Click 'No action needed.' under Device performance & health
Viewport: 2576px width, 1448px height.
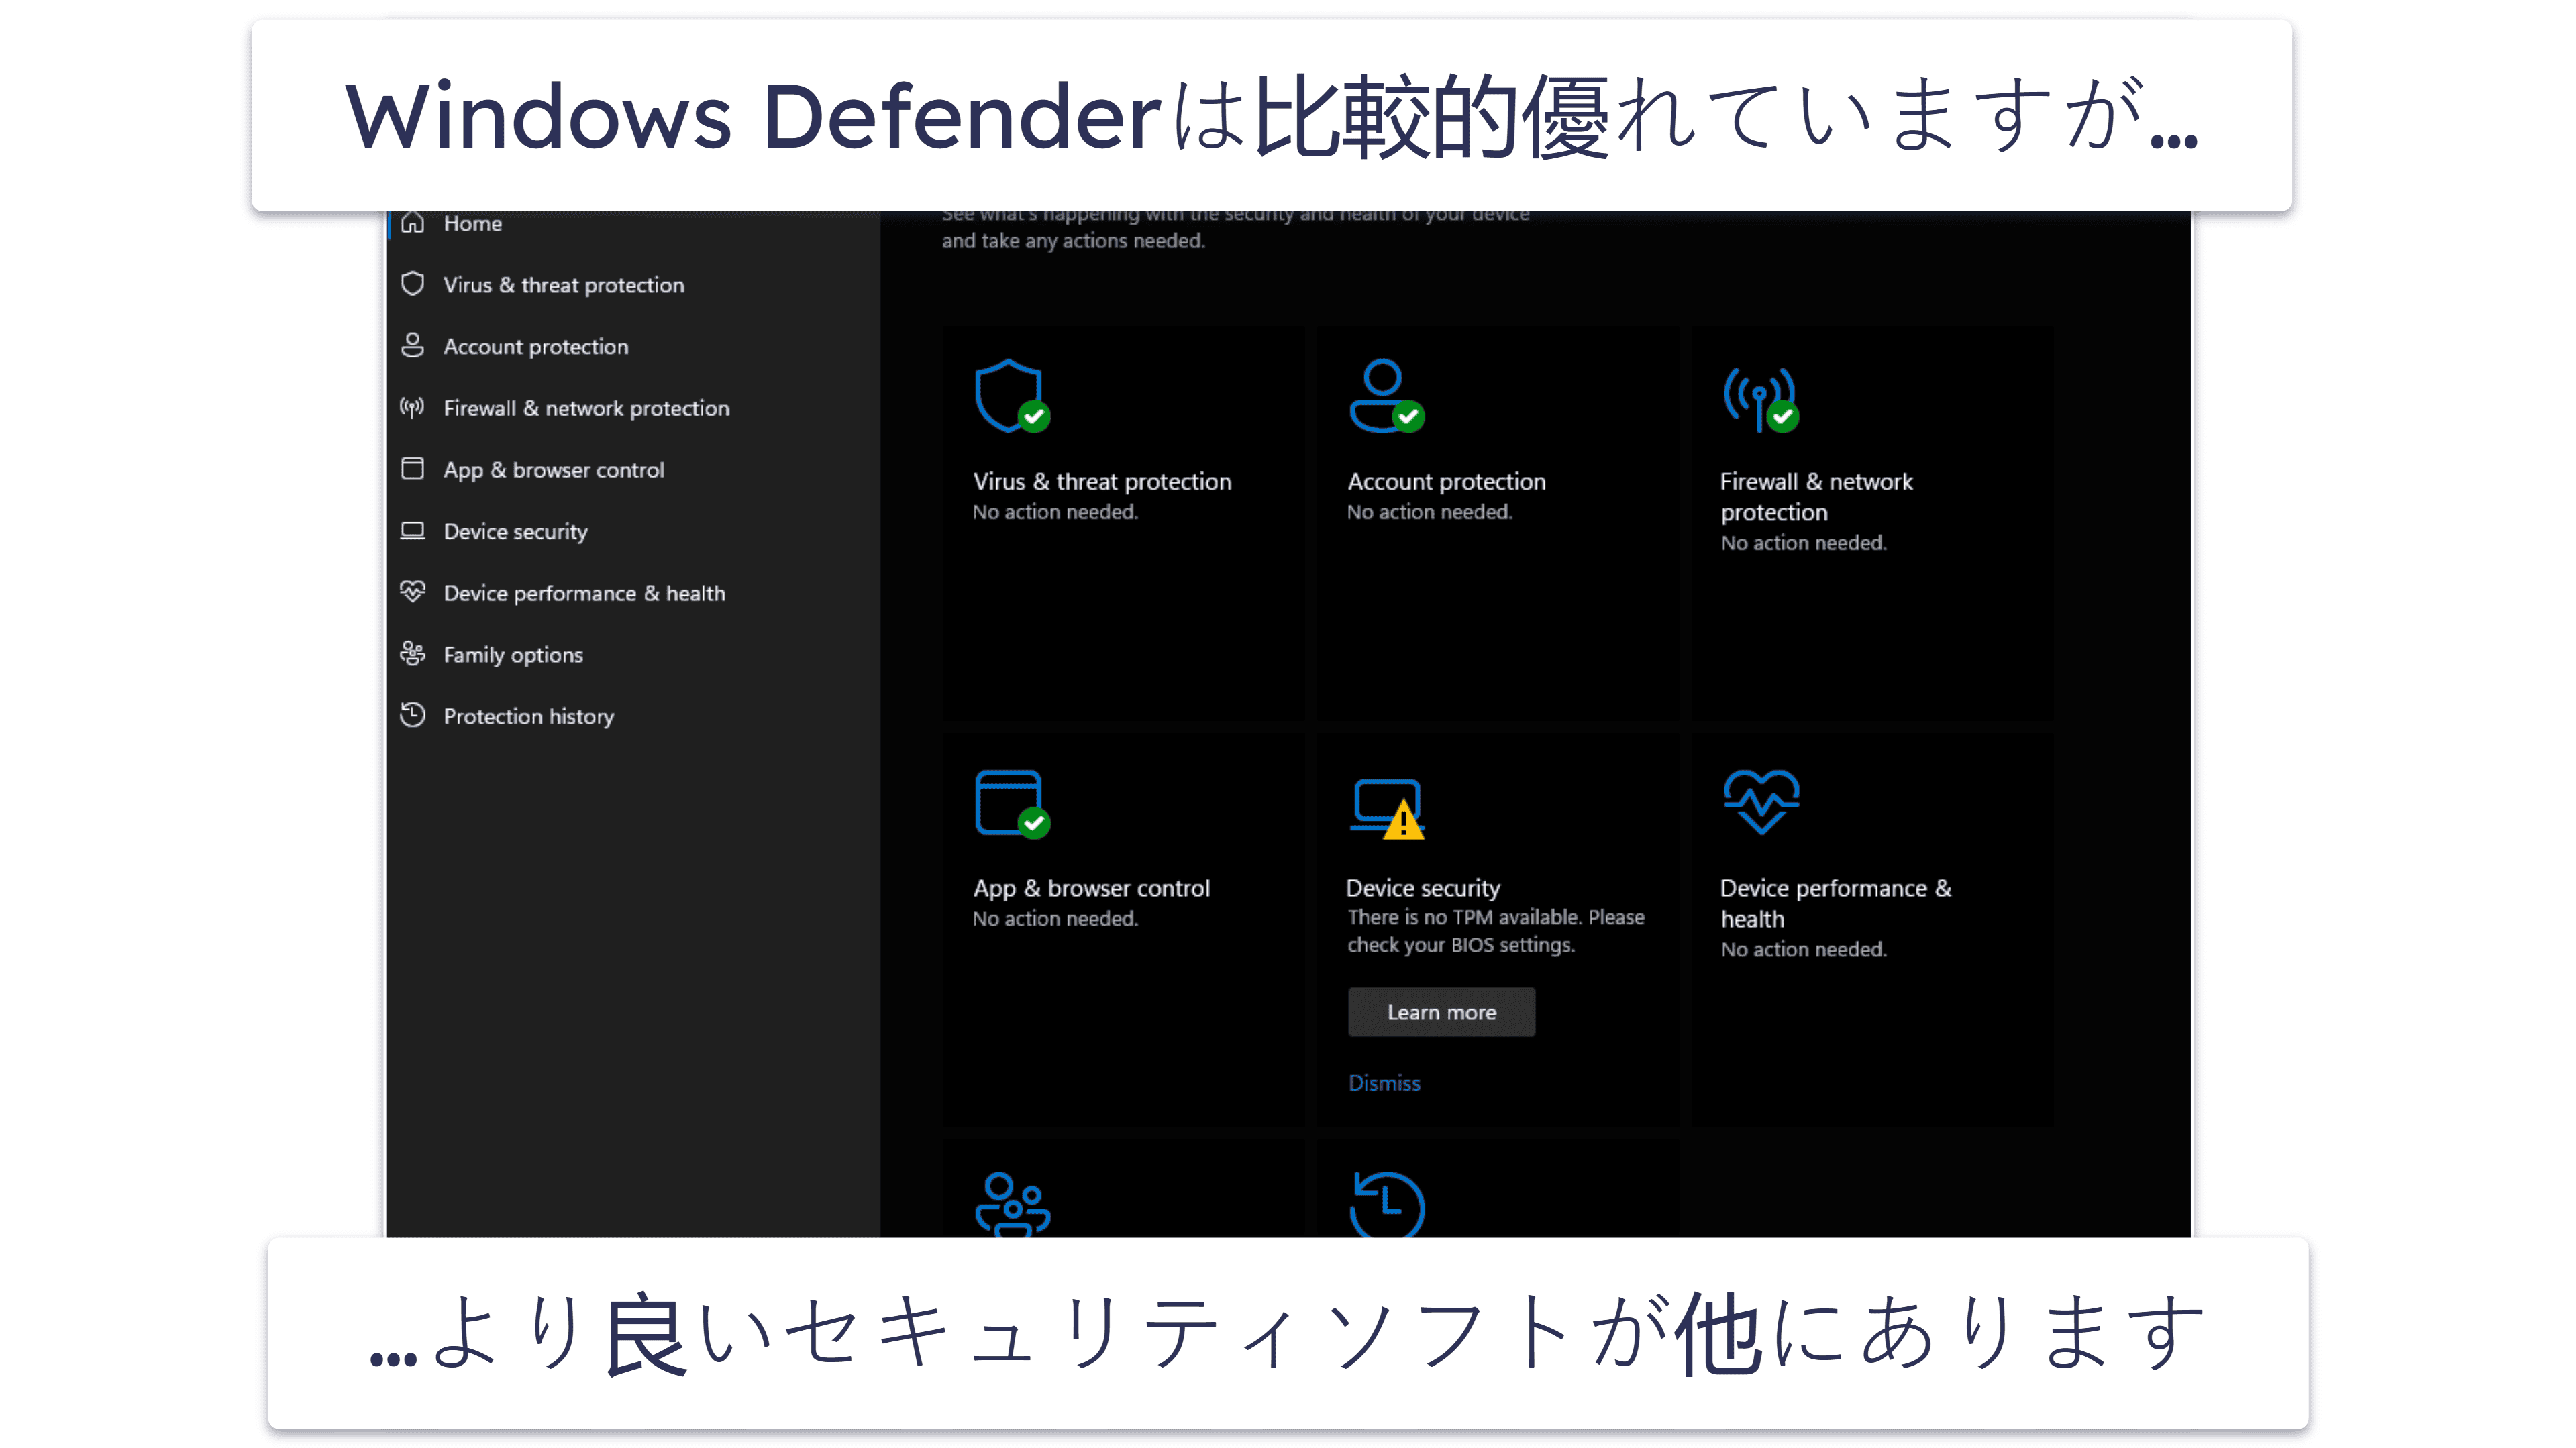click(1803, 950)
